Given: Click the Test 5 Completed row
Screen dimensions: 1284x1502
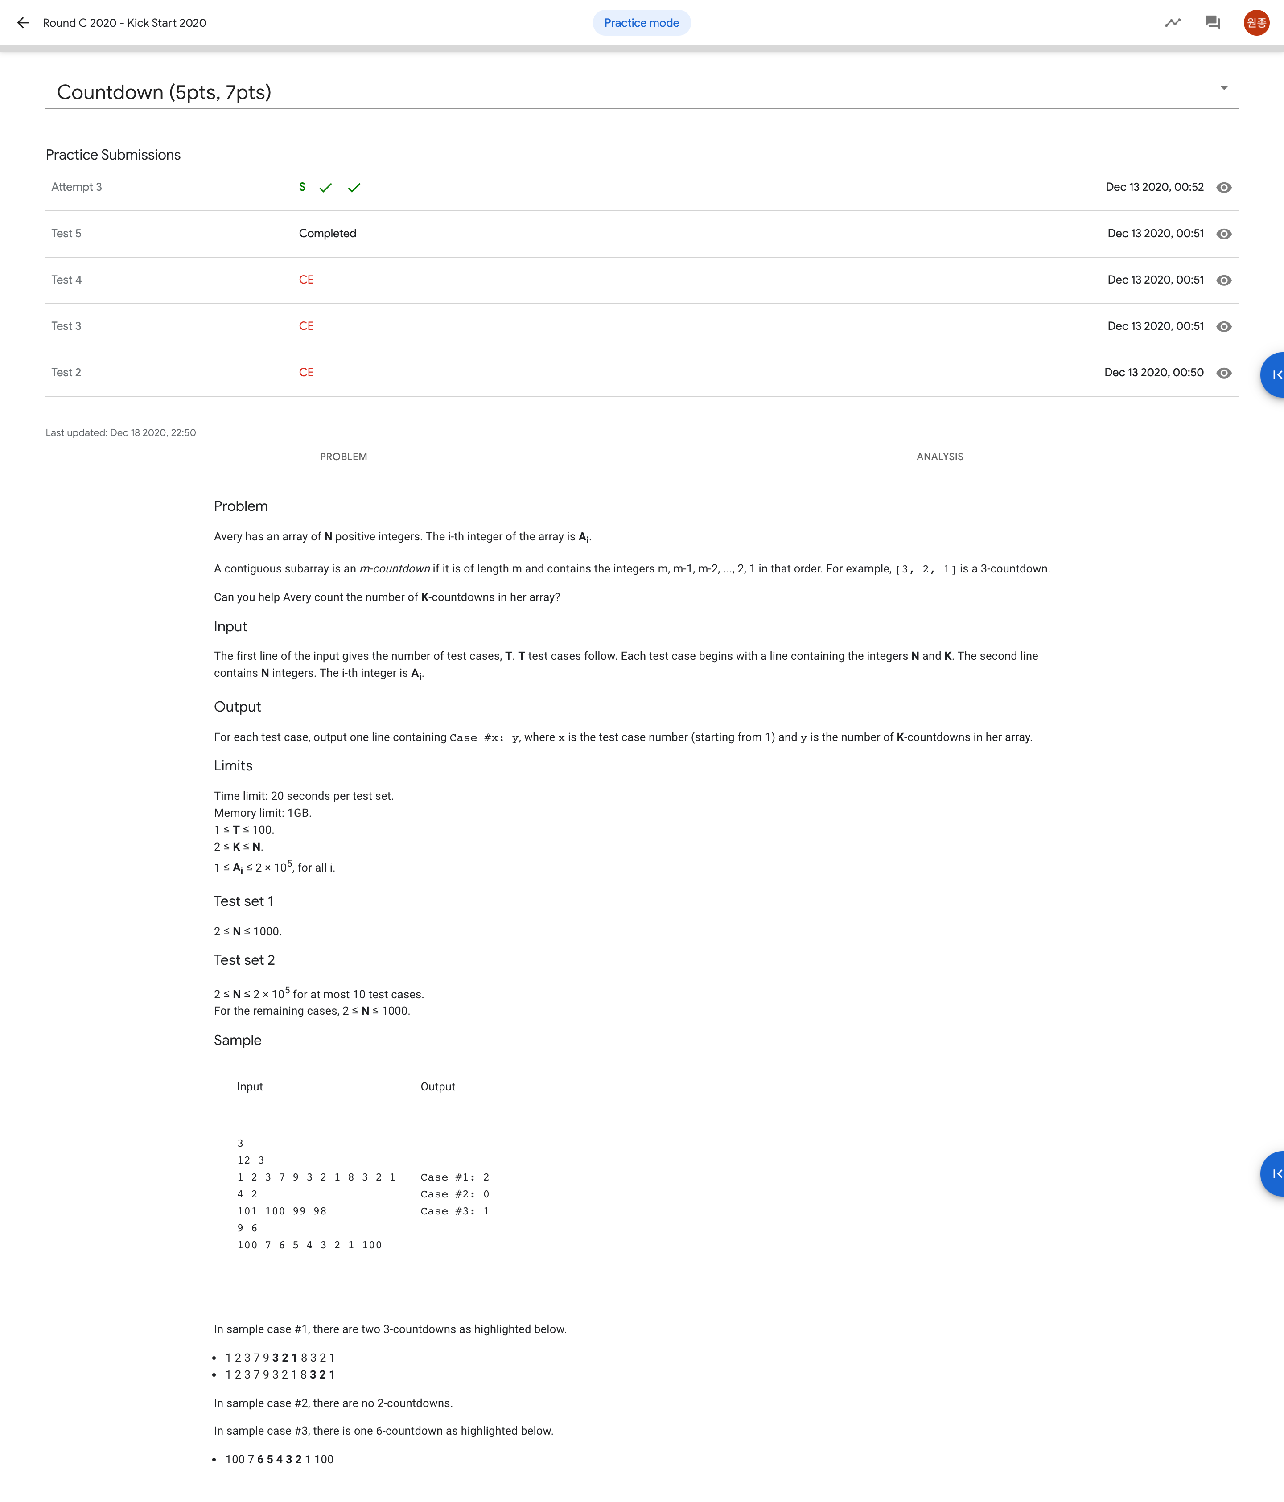Looking at the screenshot, I should point(327,234).
